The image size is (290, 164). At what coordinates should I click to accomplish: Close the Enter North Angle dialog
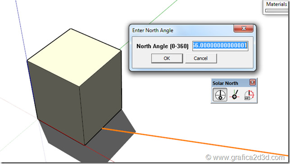pyautogui.click(x=243, y=28)
